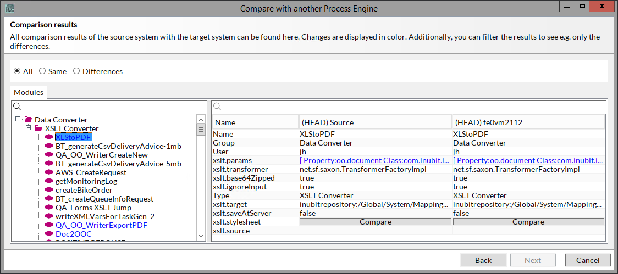Select QA_OO_WriterCreateNew tree item
This screenshot has width=618, height=274.
tap(102, 155)
